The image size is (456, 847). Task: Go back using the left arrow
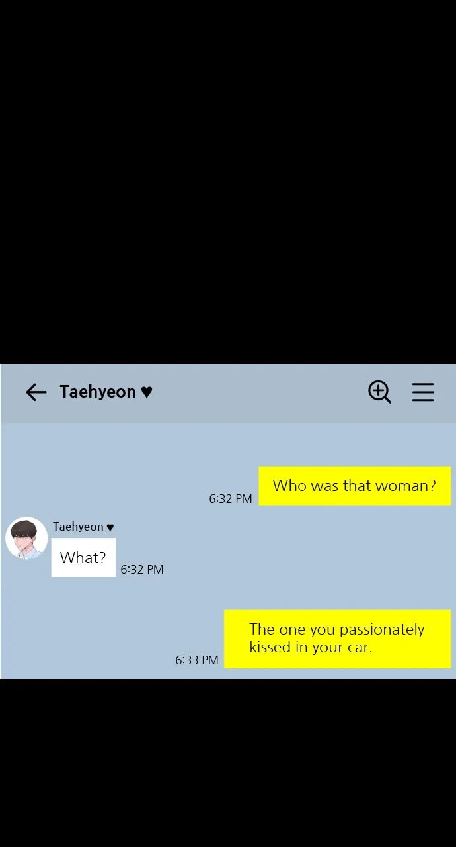(x=36, y=392)
